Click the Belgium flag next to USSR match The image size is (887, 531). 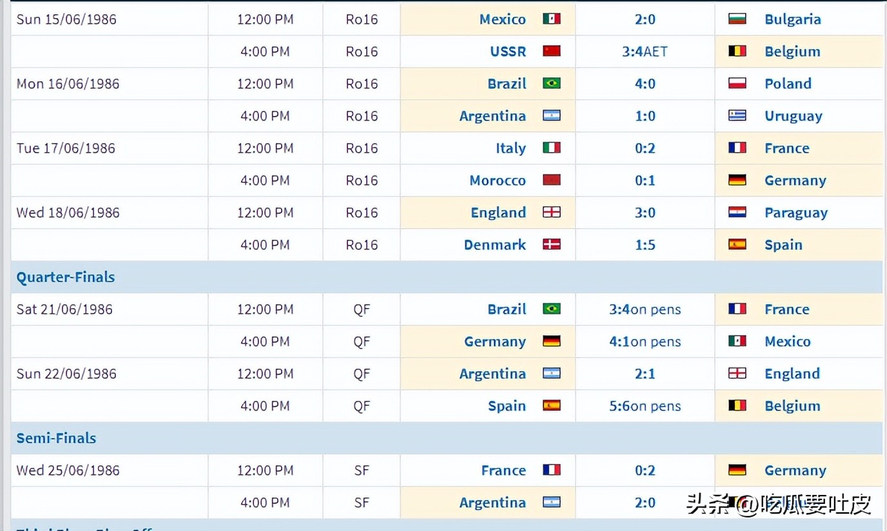[737, 51]
